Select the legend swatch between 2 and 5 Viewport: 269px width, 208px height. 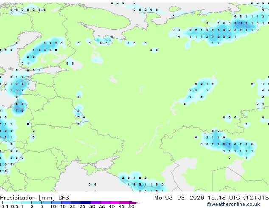tap(36, 202)
